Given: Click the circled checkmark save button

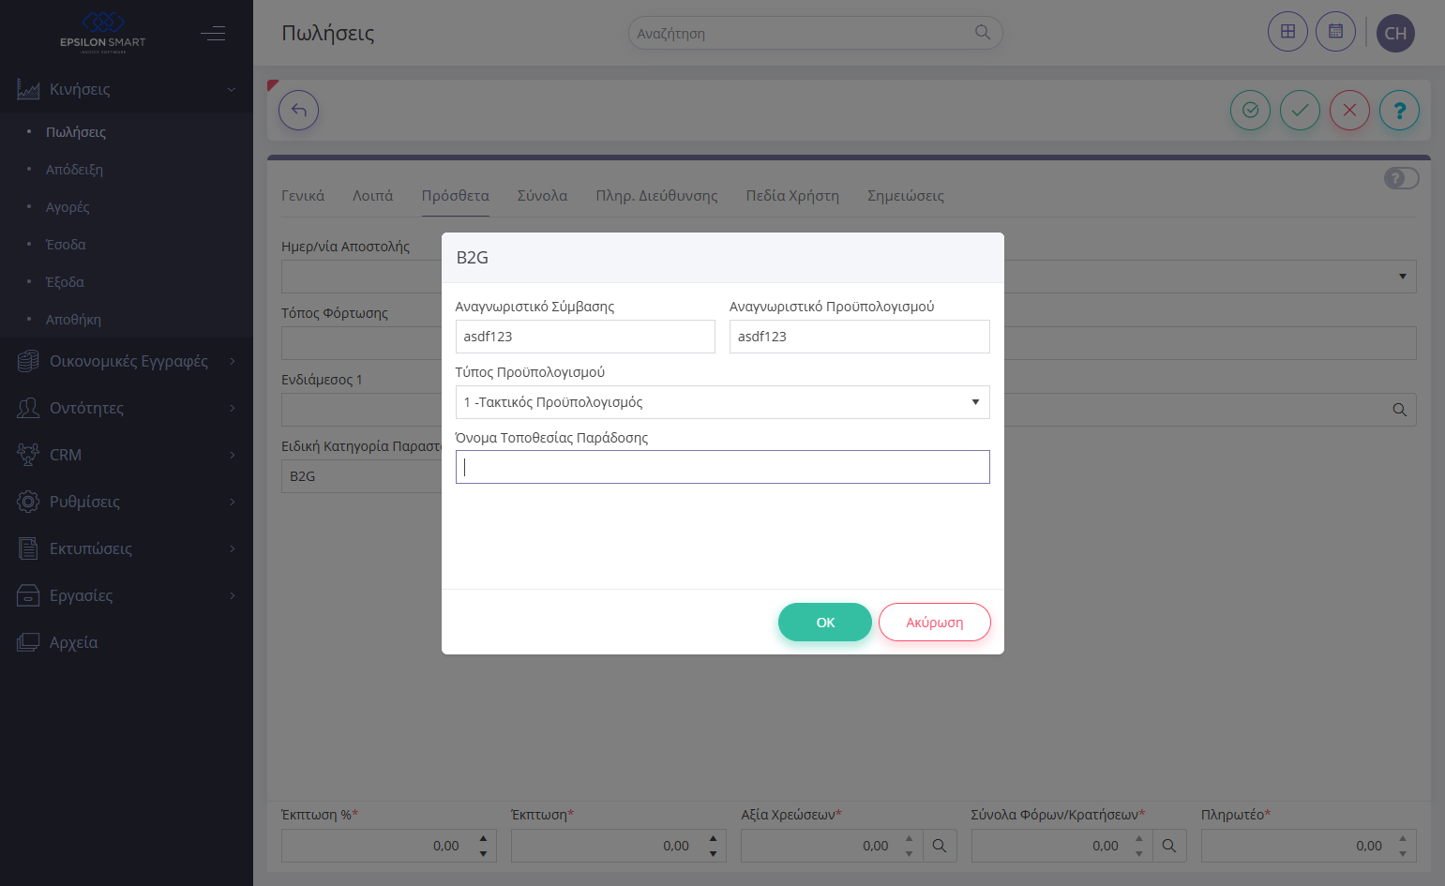Looking at the screenshot, I should click(1250, 111).
